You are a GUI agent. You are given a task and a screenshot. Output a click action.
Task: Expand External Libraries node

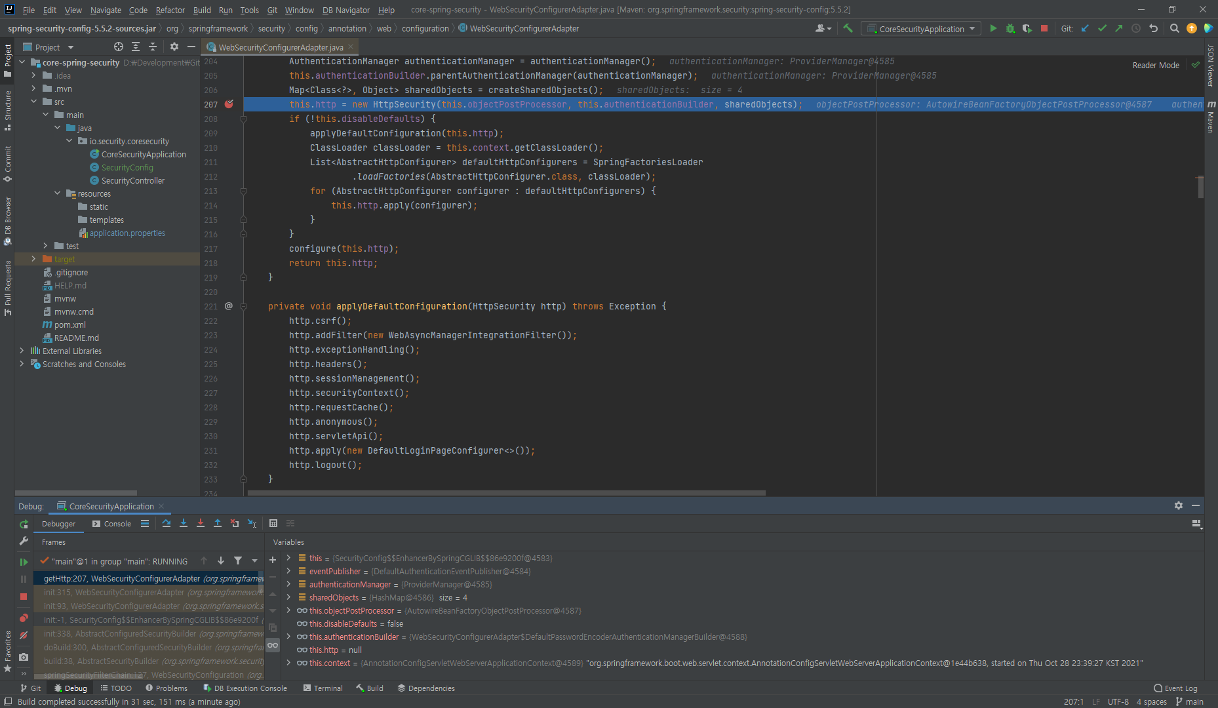(x=22, y=351)
